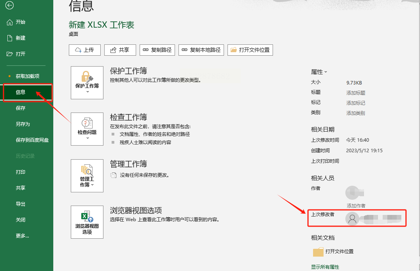This screenshot has height=271, width=420.
Task: Select 打开 in the sidebar
Action: click(20, 54)
